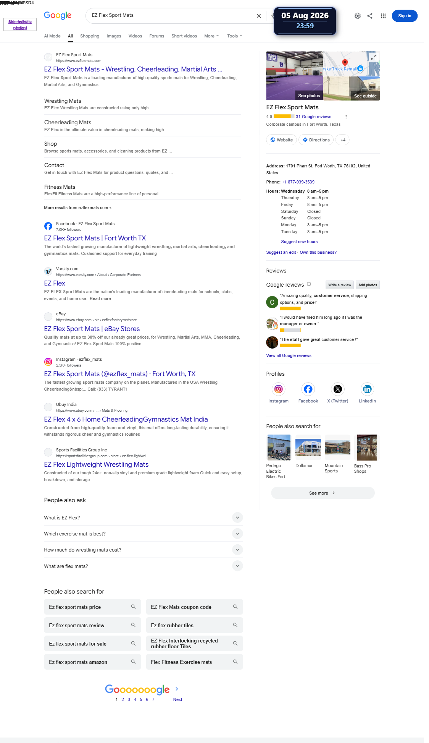Search 'EZ Flex Mats coupon code' suggestion
The height and width of the screenshot is (743, 429).
(194, 607)
